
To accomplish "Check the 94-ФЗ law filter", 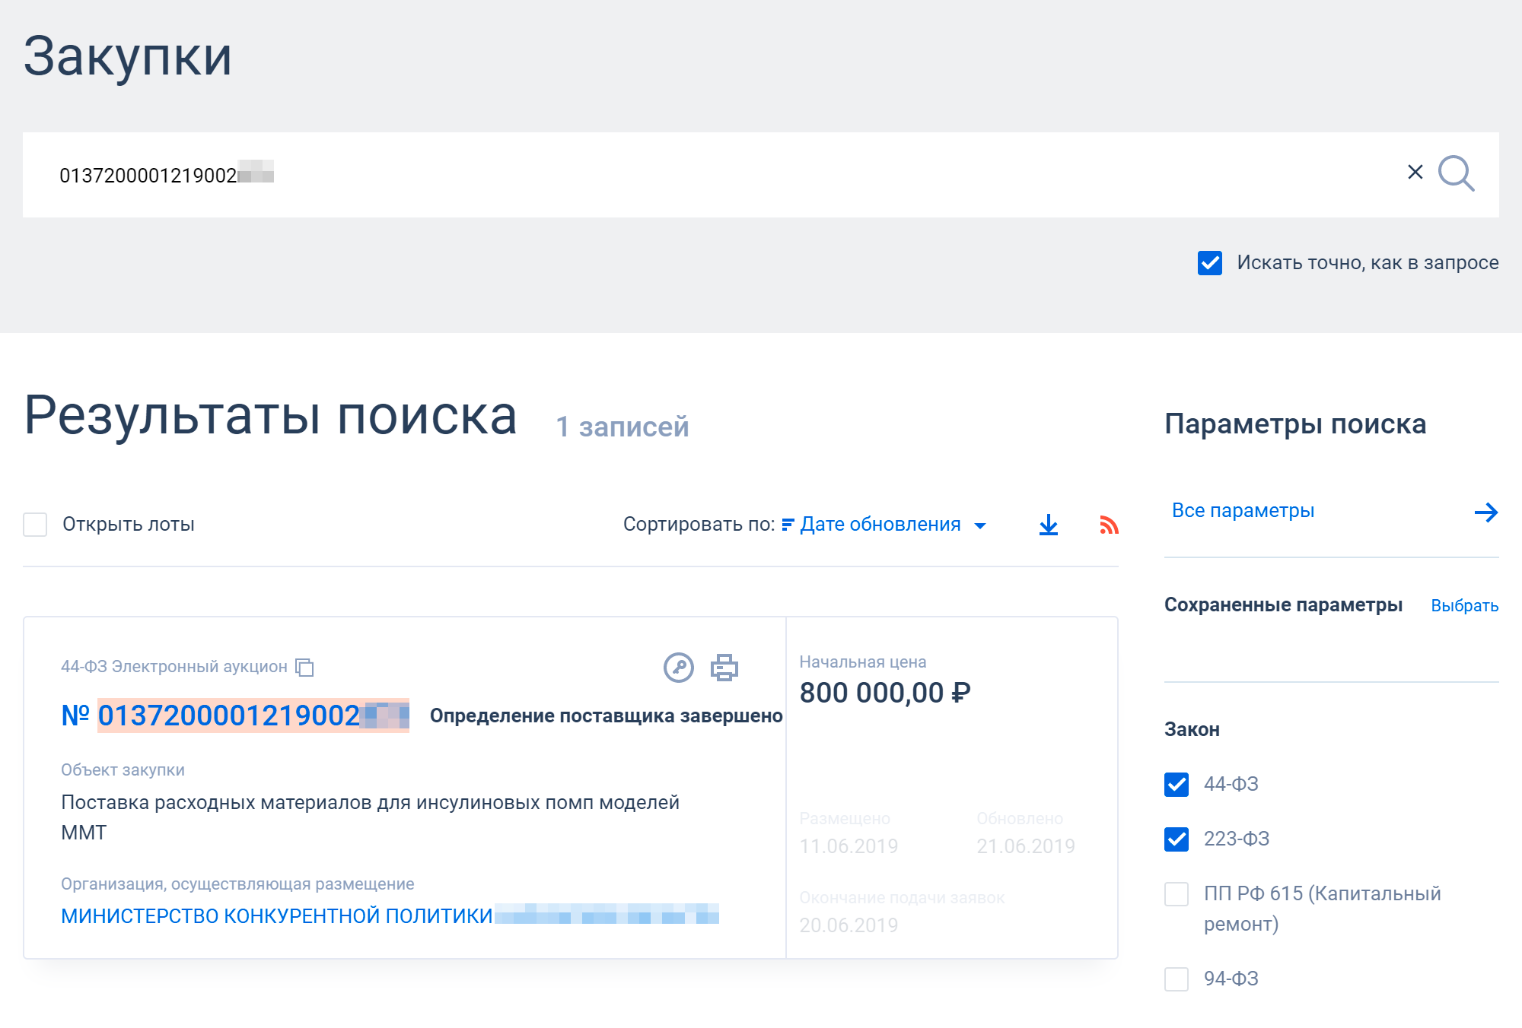I will tap(1177, 979).
